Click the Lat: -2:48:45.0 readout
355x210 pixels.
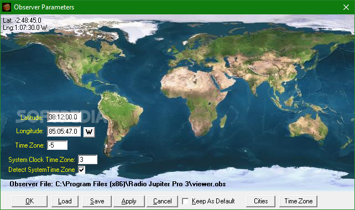(x=22, y=20)
